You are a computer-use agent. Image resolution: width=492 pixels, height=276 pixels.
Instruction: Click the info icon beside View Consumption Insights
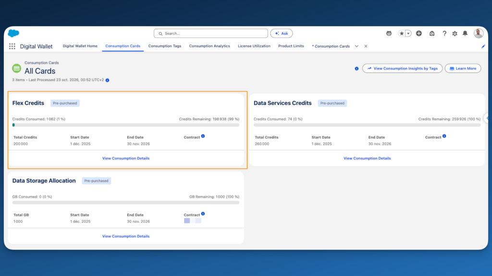[357, 69]
